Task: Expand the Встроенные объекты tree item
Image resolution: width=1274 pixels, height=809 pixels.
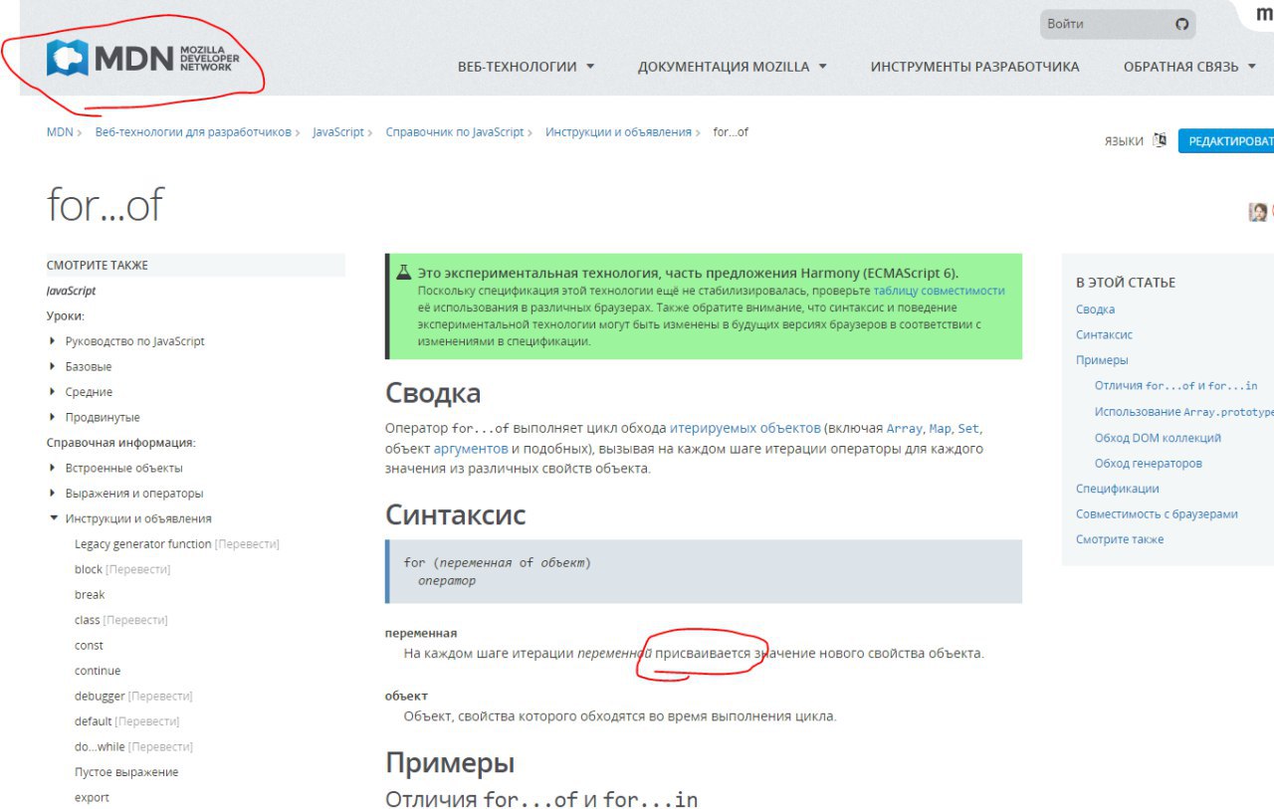Action: point(115,468)
